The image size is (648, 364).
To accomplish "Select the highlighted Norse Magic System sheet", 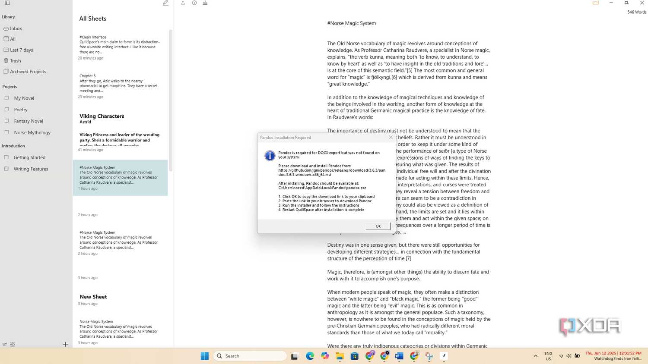I will [120, 178].
